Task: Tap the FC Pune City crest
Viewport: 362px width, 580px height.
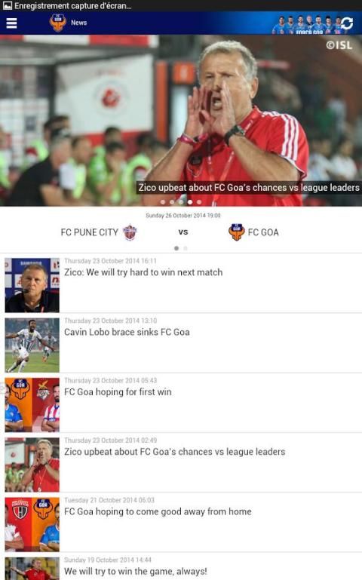Action: [x=130, y=232]
